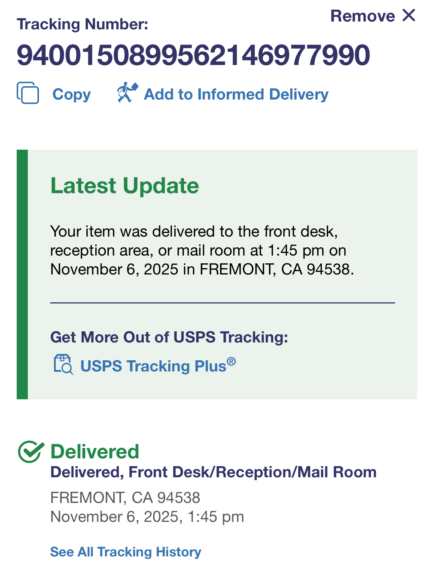Image resolution: width=434 pixels, height=572 pixels.
Task: Click the copy squares icon
Action: pos(28,93)
